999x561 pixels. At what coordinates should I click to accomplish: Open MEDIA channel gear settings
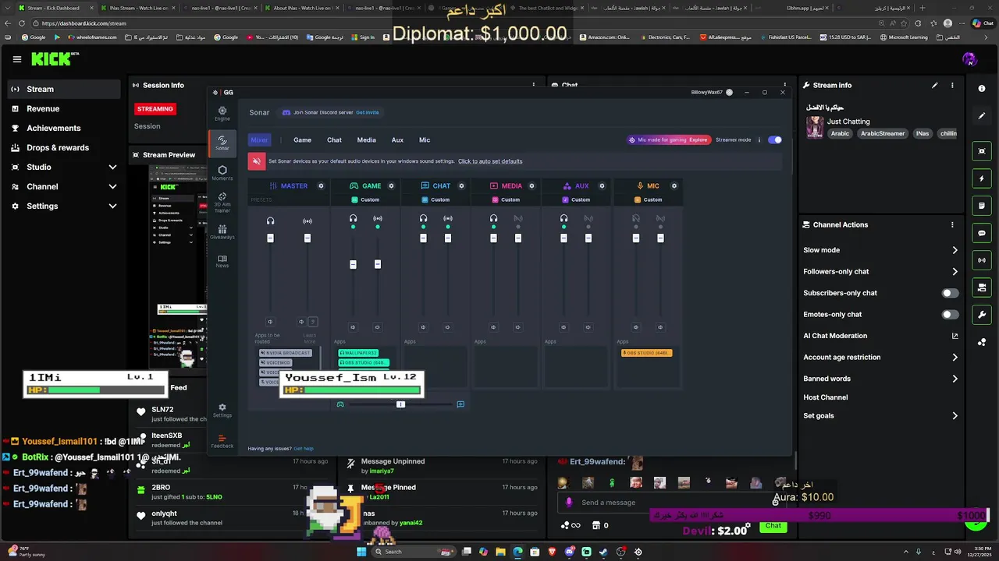(531, 185)
